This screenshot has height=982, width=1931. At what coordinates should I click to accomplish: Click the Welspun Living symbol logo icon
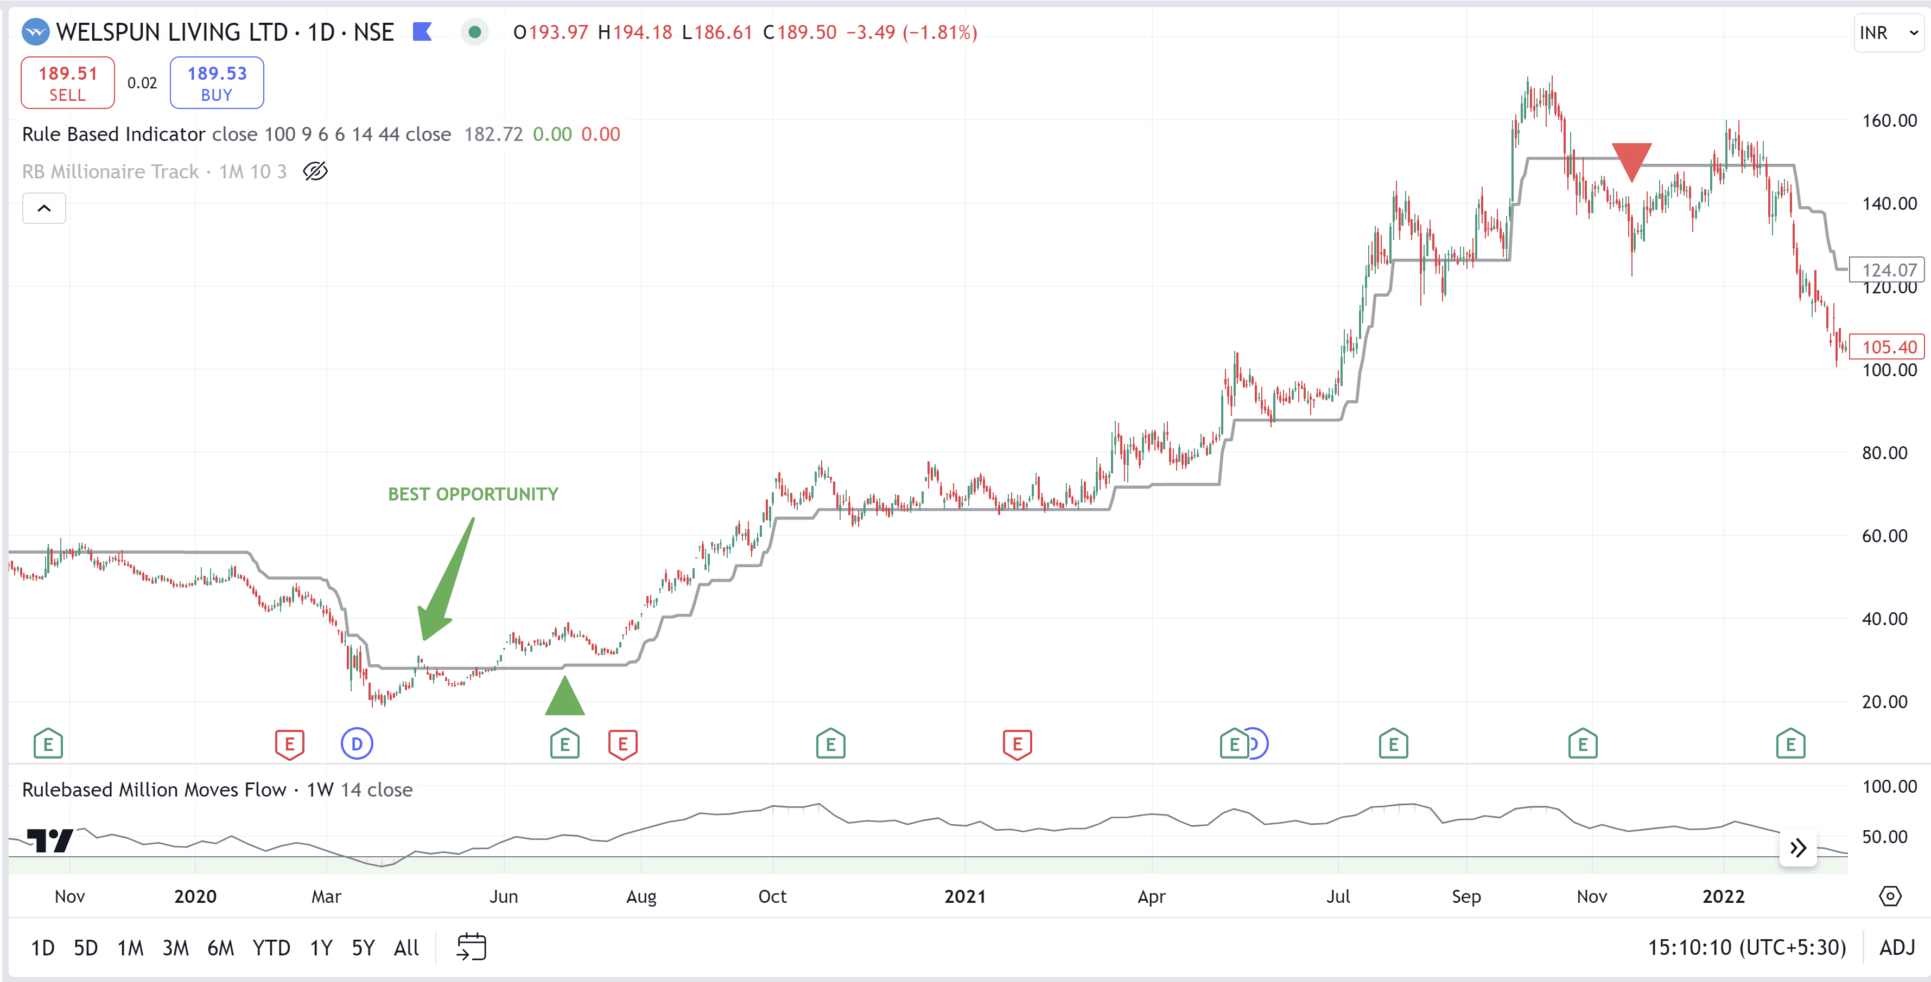[x=35, y=32]
